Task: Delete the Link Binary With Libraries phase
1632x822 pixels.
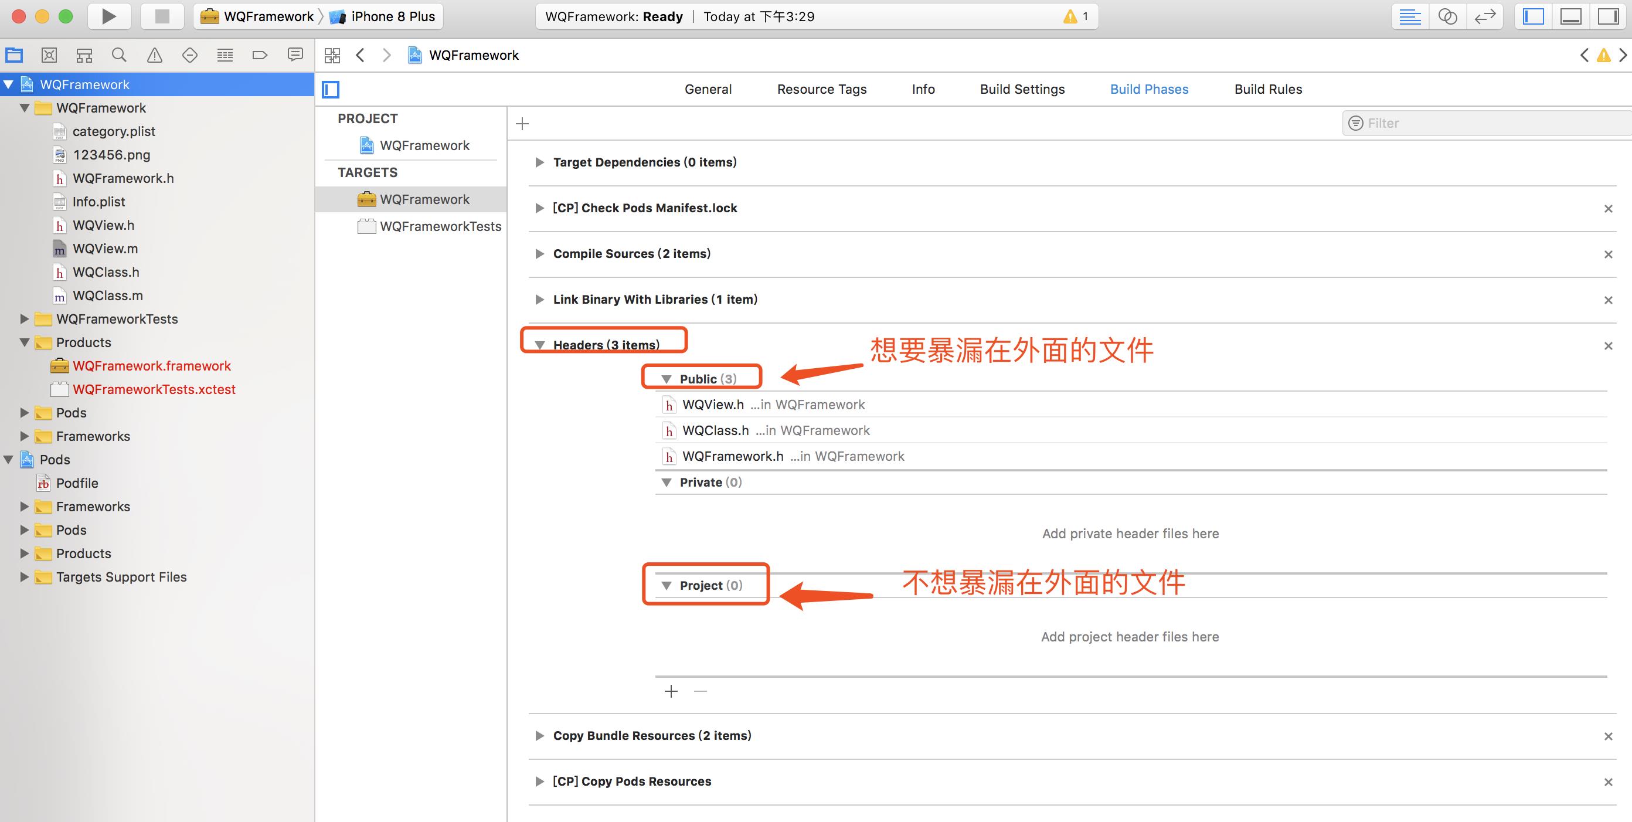Action: [x=1608, y=300]
